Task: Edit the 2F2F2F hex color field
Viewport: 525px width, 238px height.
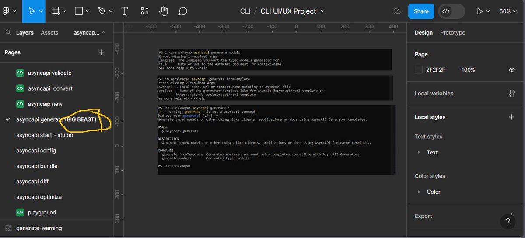Action: click(435, 70)
